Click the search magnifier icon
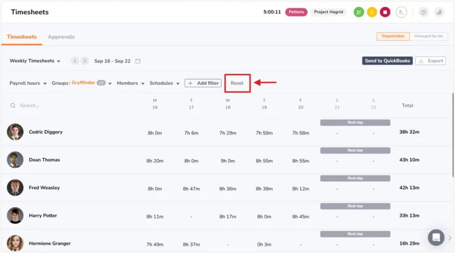This screenshot has width=455, height=253. click(x=13, y=105)
